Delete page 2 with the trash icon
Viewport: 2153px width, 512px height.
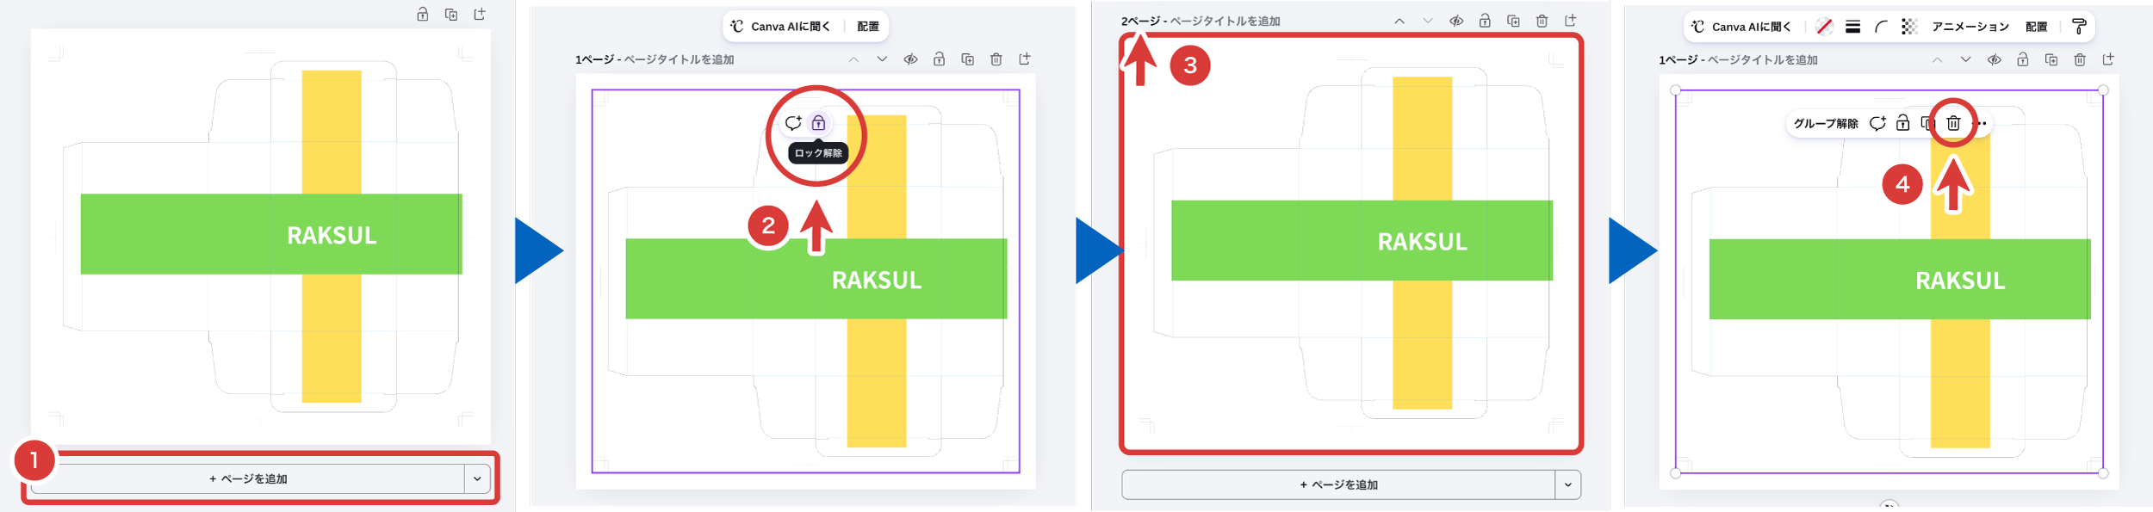(x=1542, y=21)
